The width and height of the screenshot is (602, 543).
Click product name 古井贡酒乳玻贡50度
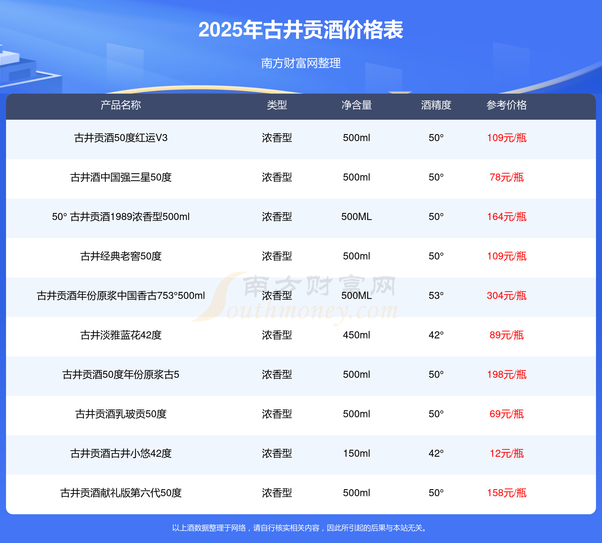(121, 414)
